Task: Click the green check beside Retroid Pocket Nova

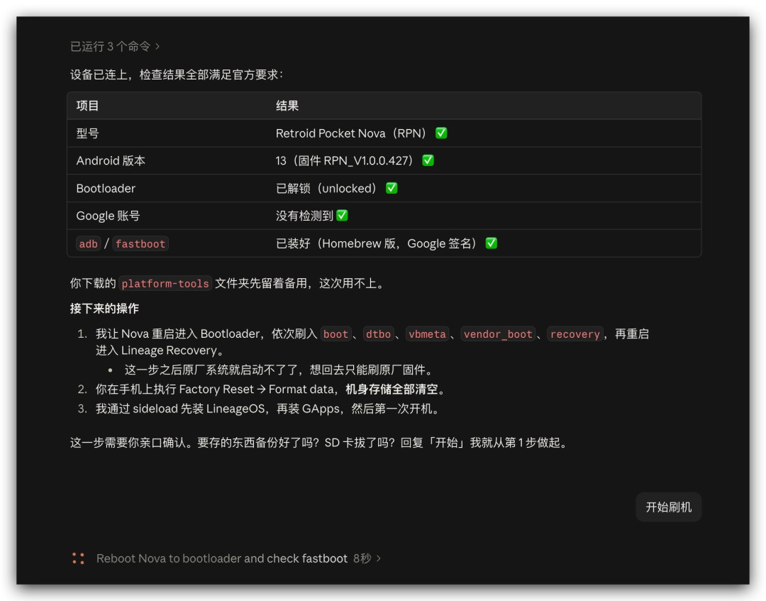Action: [441, 133]
